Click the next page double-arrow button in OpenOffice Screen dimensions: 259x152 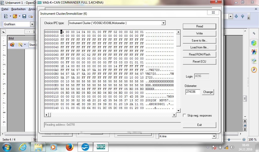pos(245,129)
